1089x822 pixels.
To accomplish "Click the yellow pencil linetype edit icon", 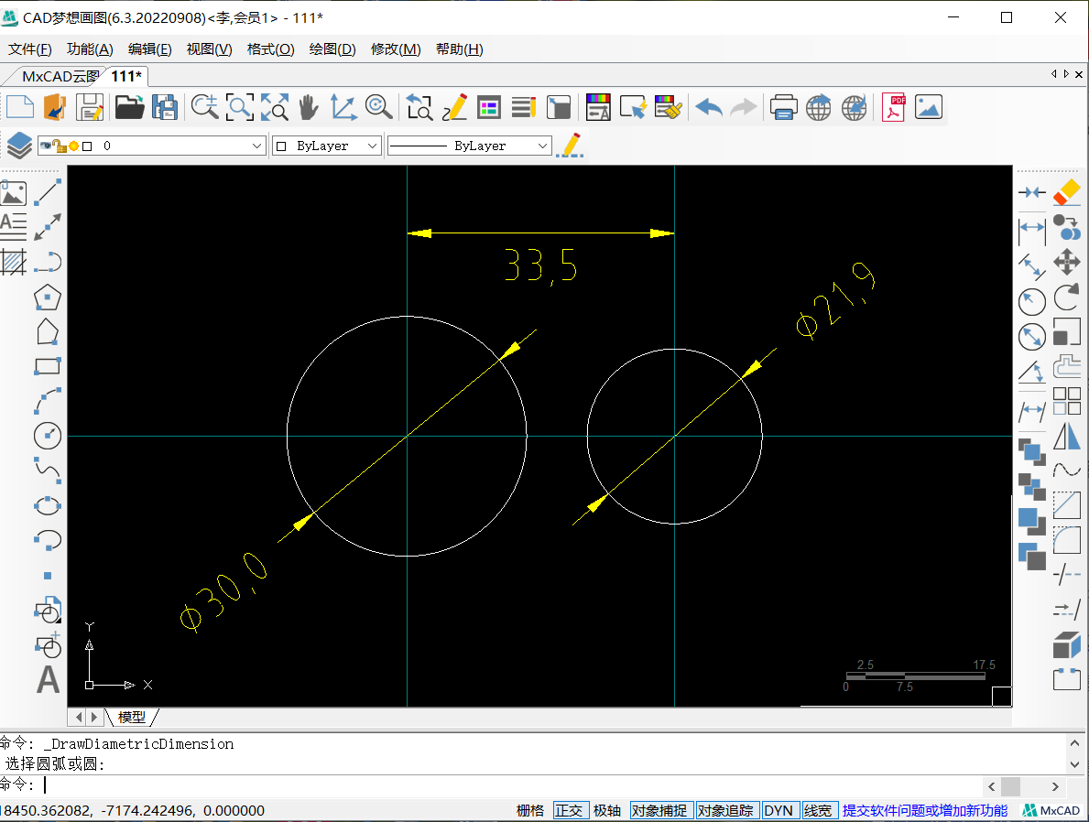I will coord(571,146).
